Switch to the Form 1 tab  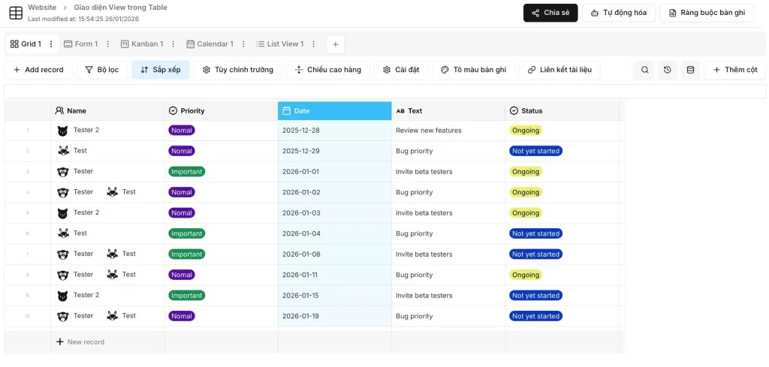[81, 44]
